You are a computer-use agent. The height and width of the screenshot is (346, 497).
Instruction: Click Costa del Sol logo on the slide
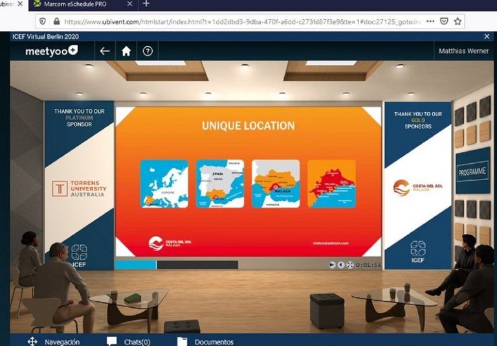(170, 244)
